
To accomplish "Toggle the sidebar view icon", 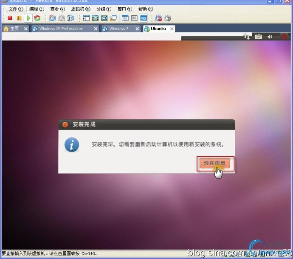I will pos(86,18).
